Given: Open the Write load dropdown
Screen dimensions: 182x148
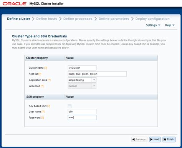Looking at the screenshot, I should coord(94,86).
